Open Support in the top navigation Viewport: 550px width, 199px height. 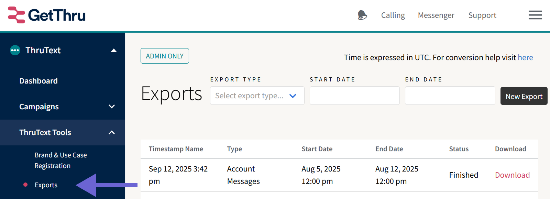click(482, 15)
